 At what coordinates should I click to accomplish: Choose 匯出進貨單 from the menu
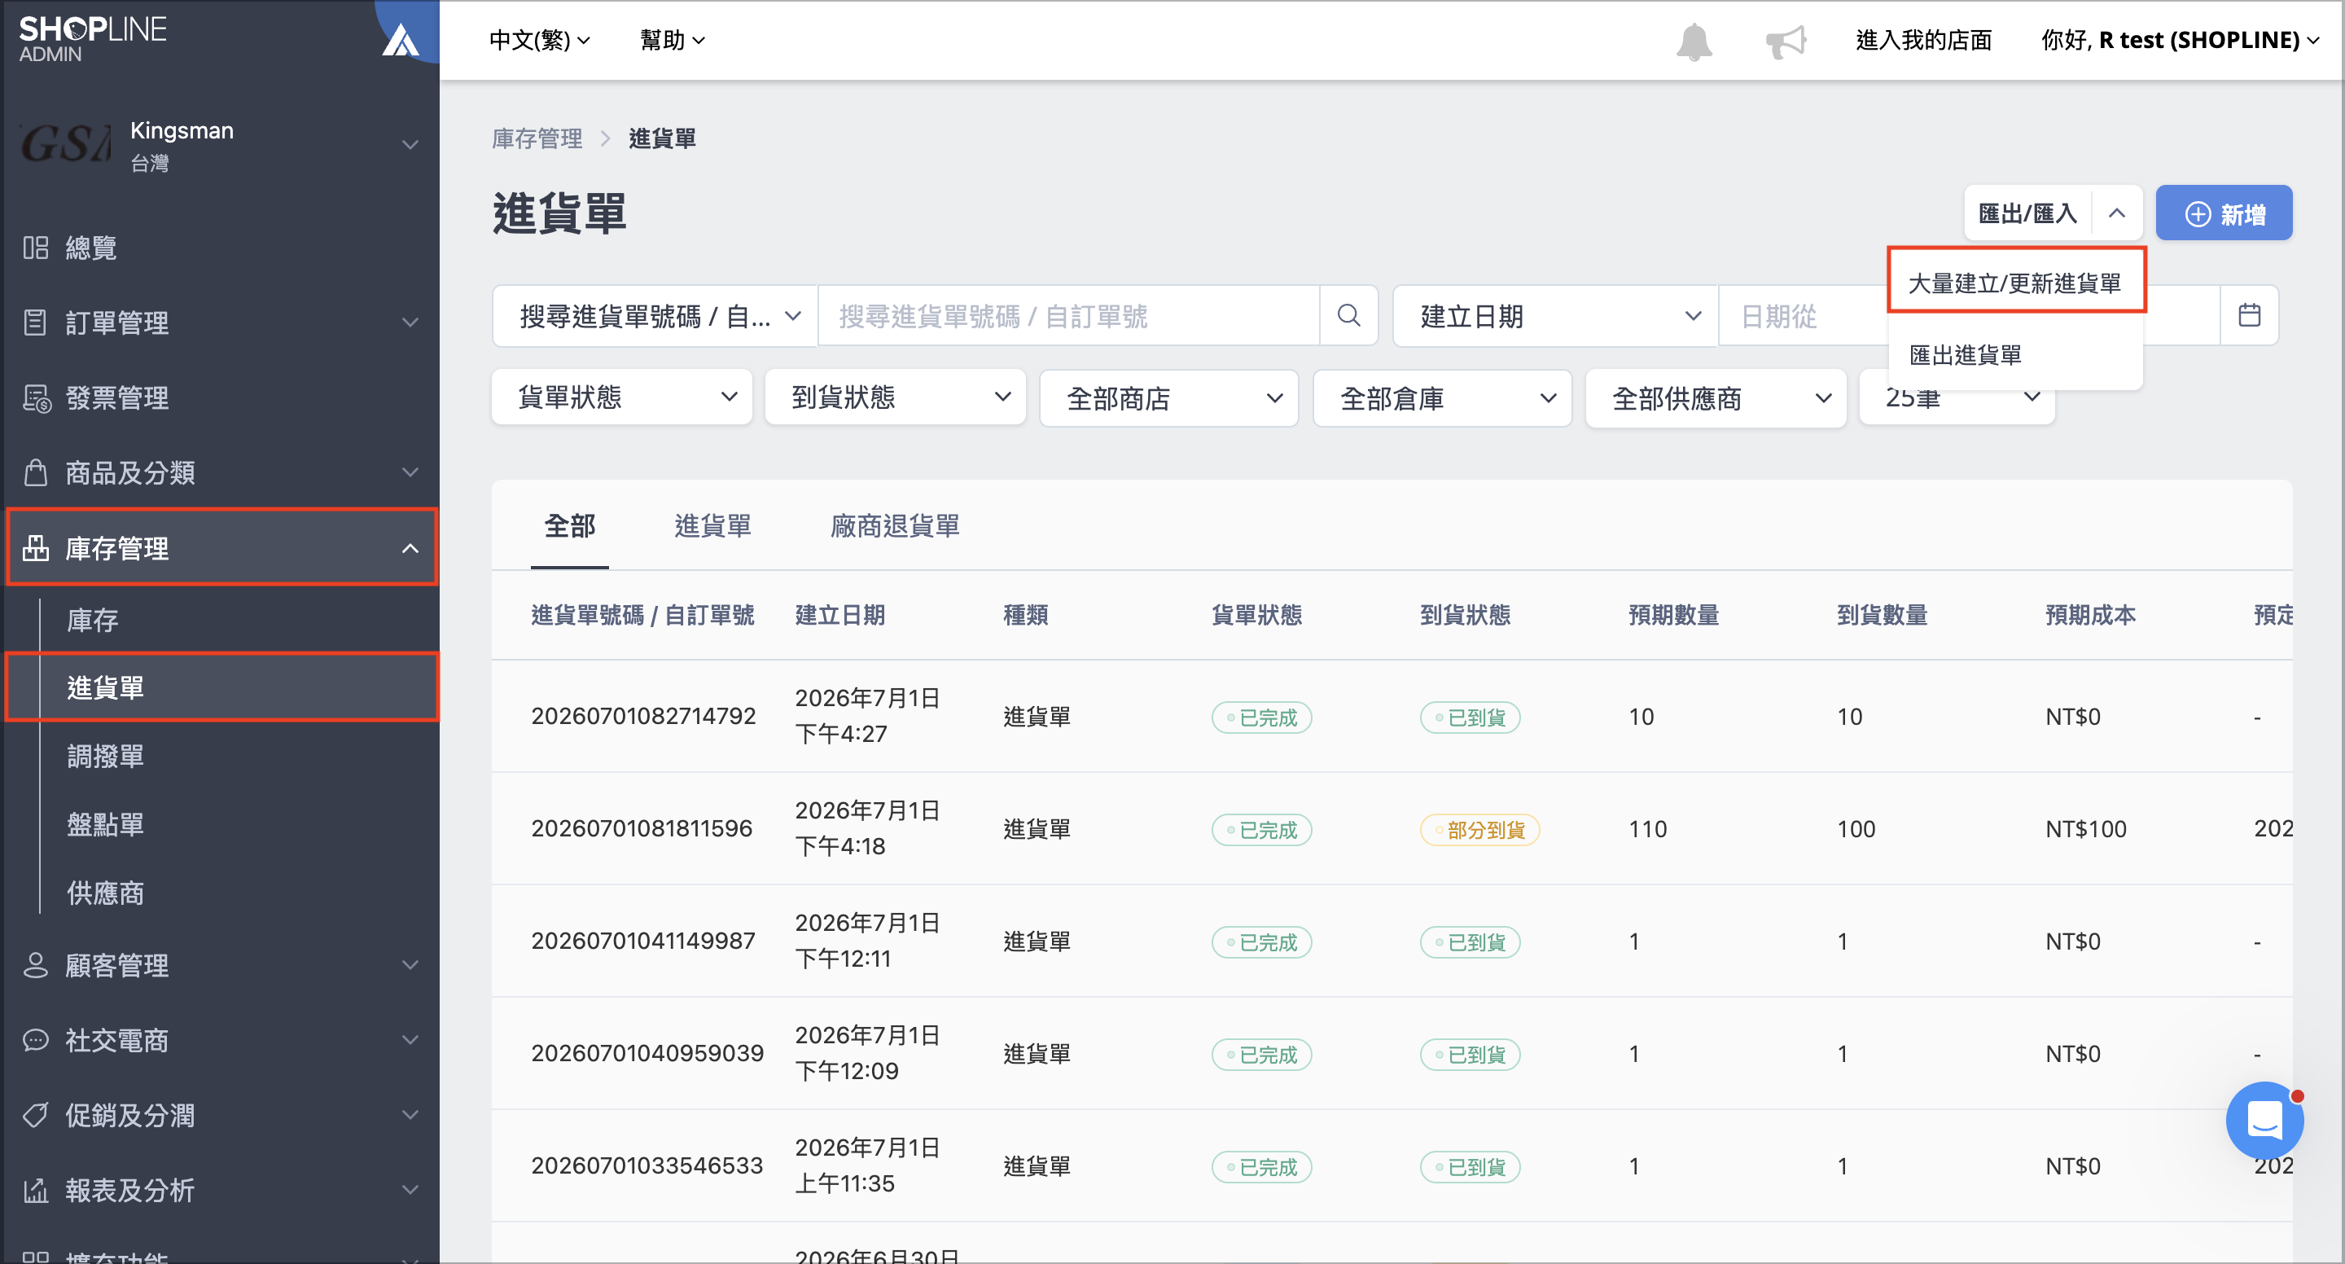pyautogui.click(x=2016, y=354)
